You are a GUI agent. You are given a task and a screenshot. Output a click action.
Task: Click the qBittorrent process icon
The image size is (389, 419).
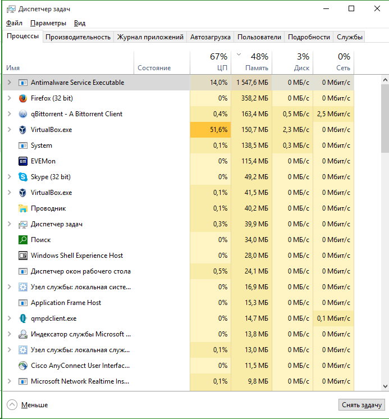(x=22, y=114)
